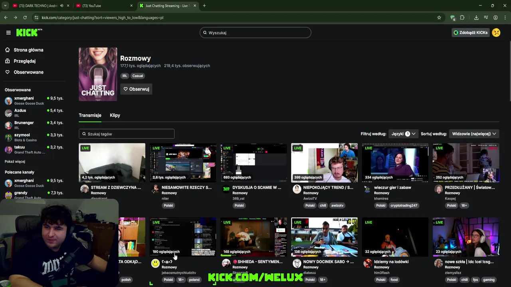Image resolution: width=511 pixels, height=287 pixels.
Task: Select the fps tag
Action: [x=475, y=279]
